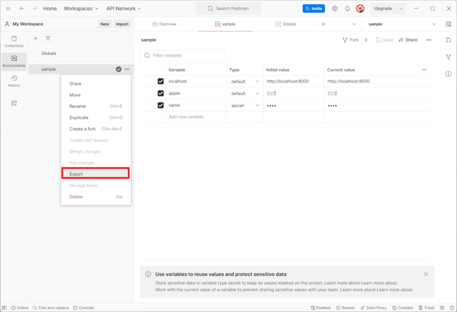Click the sidebar filter icon
Screen dimensions: 457x312
pyautogui.click(x=48, y=38)
